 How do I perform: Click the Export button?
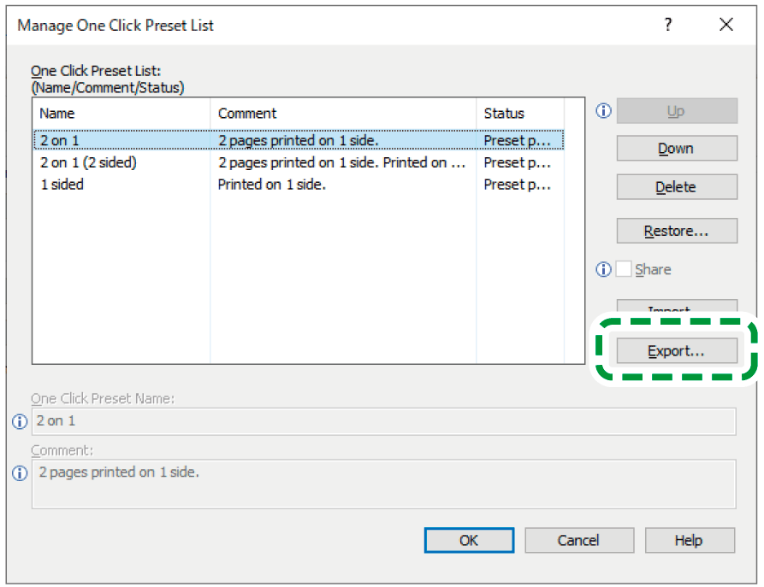coord(677,350)
